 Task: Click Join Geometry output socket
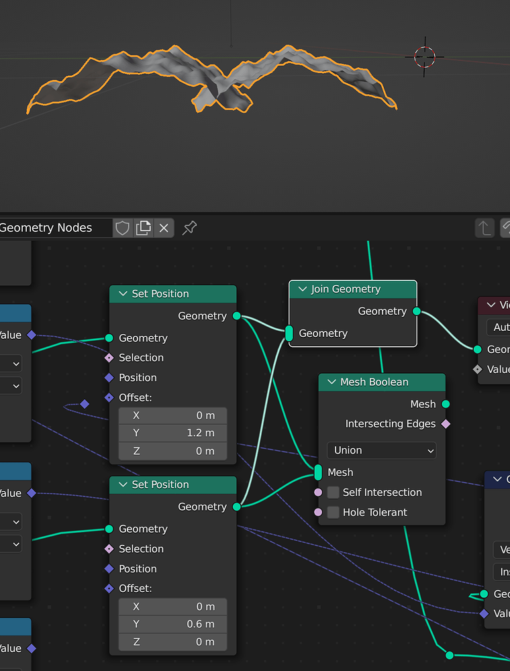click(x=417, y=311)
